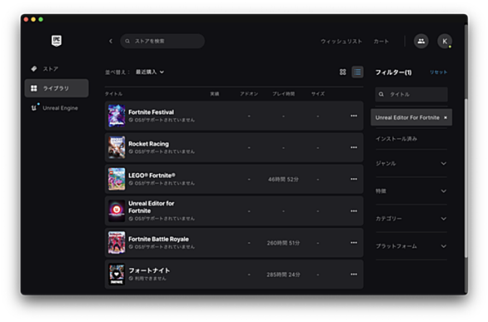The width and height of the screenshot is (488, 322).
Task: Open more options for LEGO Fortnite
Action: pyautogui.click(x=354, y=179)
